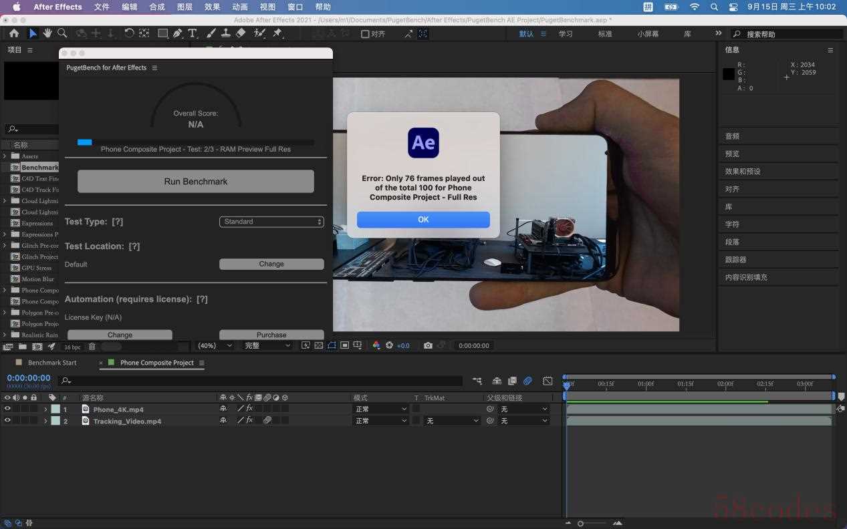This screenshot has height=529, width=847.
Task: Toggle fx switch on Tracking_Video.mp4 layer
Action: pyautogui.click(x=249, y=421)
